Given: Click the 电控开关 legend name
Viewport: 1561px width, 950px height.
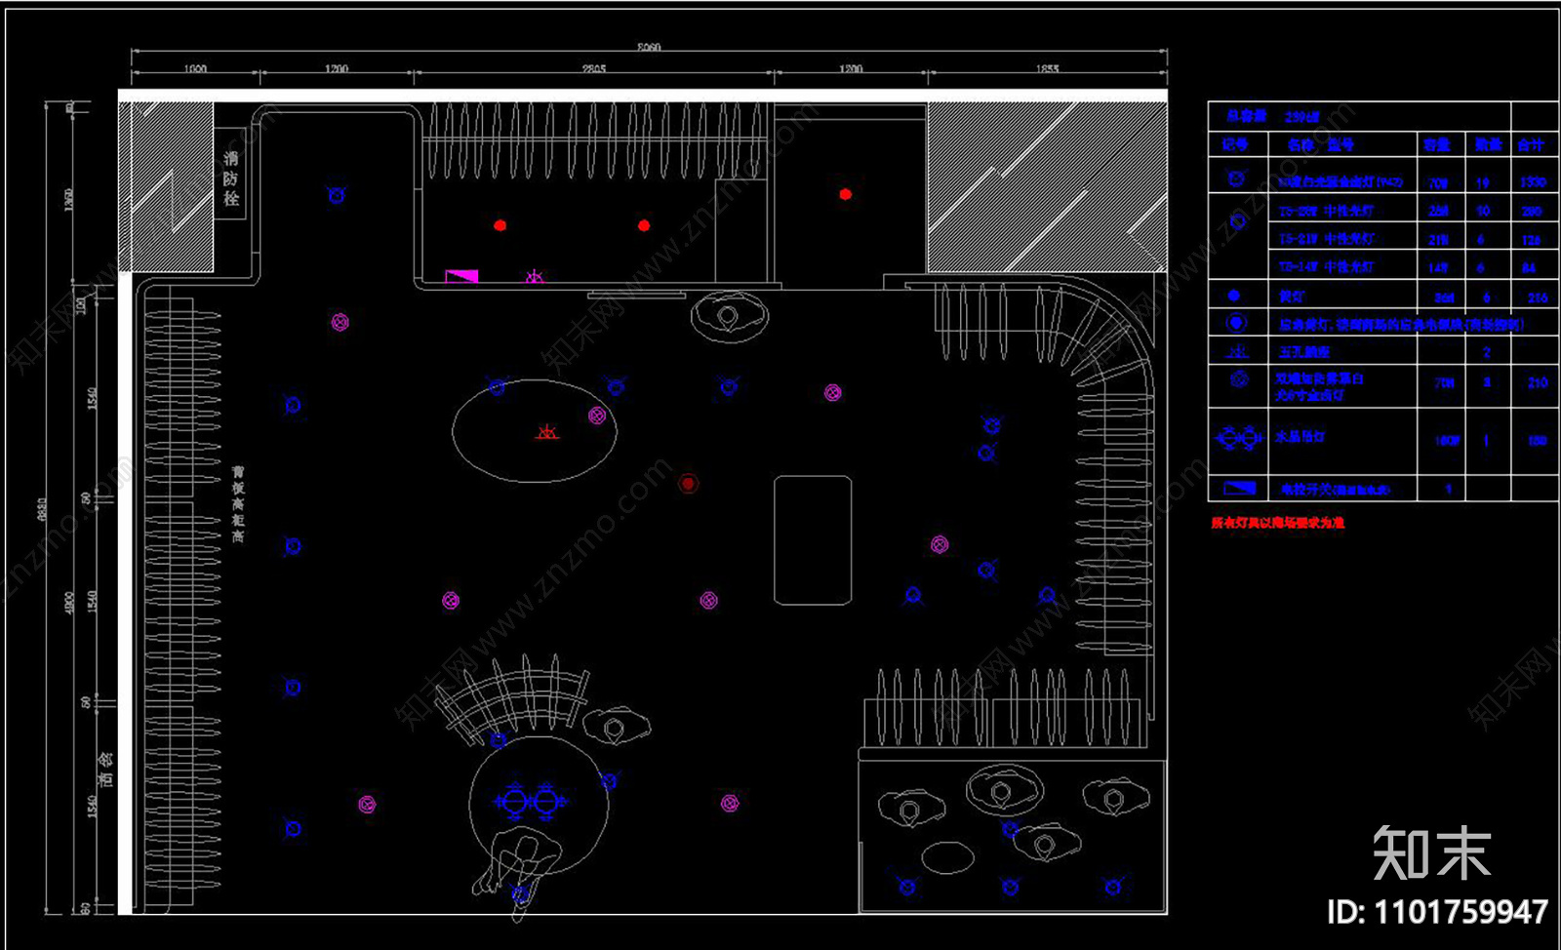Looking at the screenshot, I should (1335, 490).
